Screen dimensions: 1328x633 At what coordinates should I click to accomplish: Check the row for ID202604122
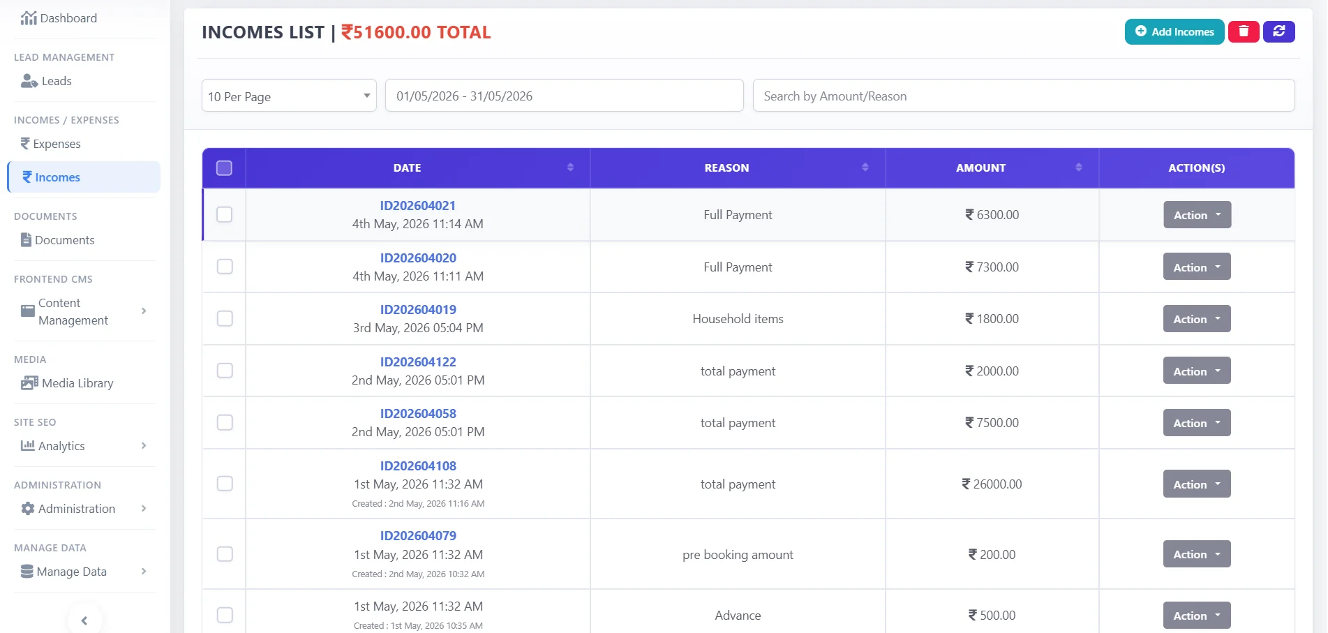point(225,371)
